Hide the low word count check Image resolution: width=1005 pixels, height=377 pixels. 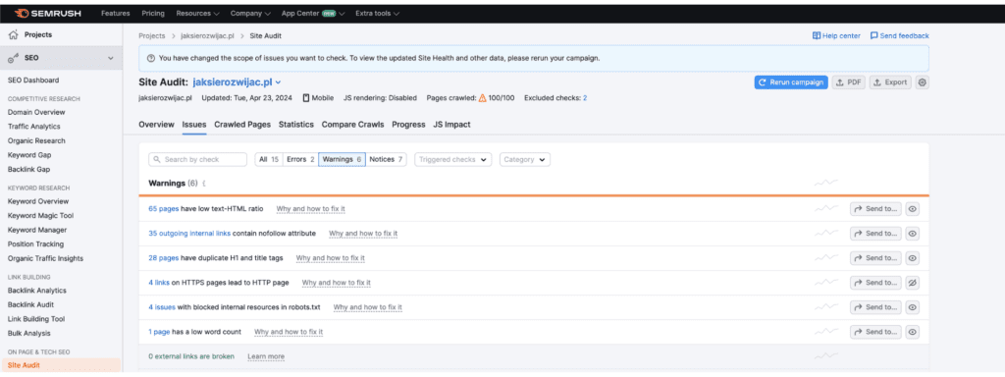(x=912, y=332)
